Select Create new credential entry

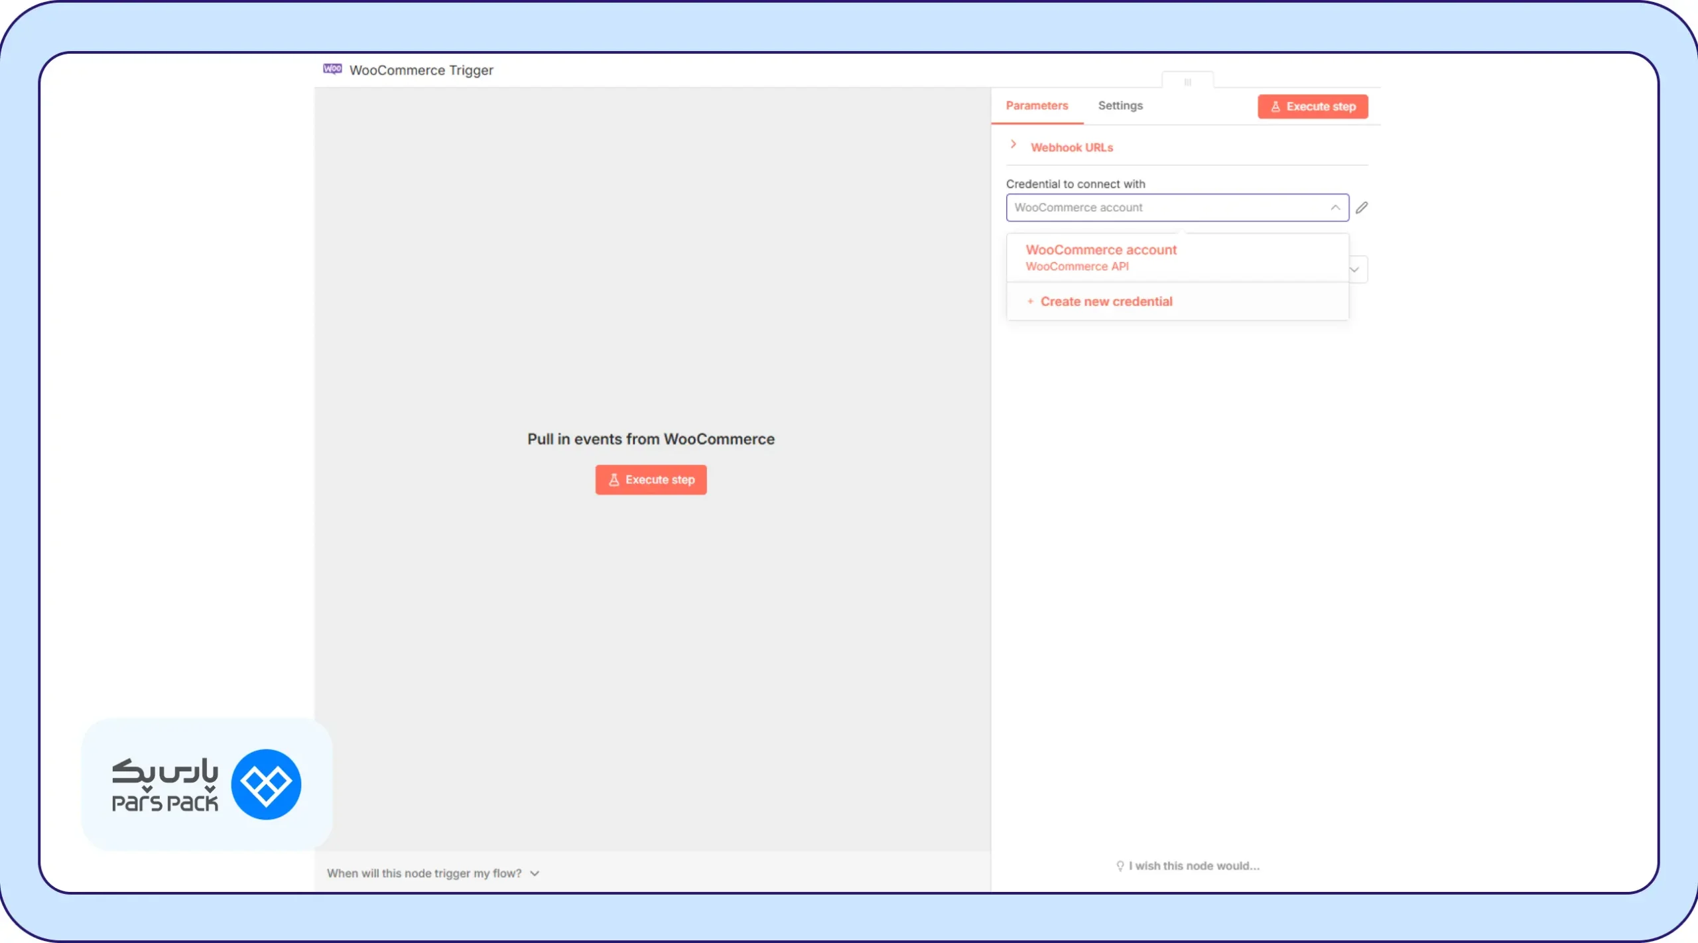coord(1106,302)
